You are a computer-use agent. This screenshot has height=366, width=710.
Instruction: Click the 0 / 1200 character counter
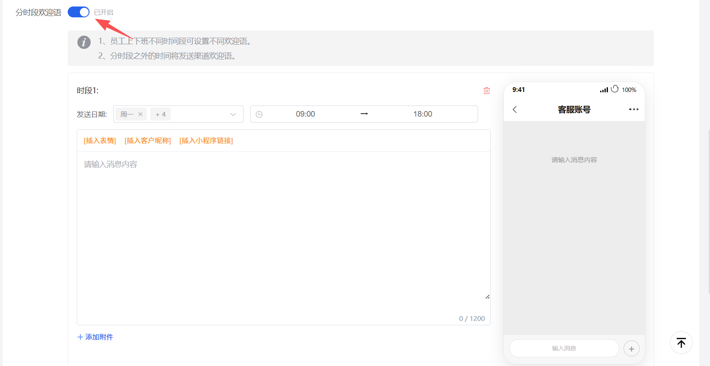coord(472,319)
